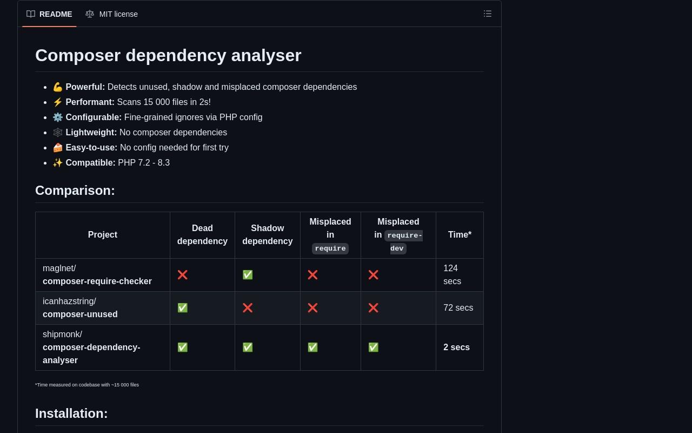This screenshot has width=692, height=433.
Task: Click the 'Installation:' heading
Action: [71, 414]
